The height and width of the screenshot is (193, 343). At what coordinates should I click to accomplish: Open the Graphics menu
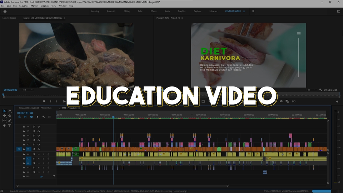click(x=45, y=6)
